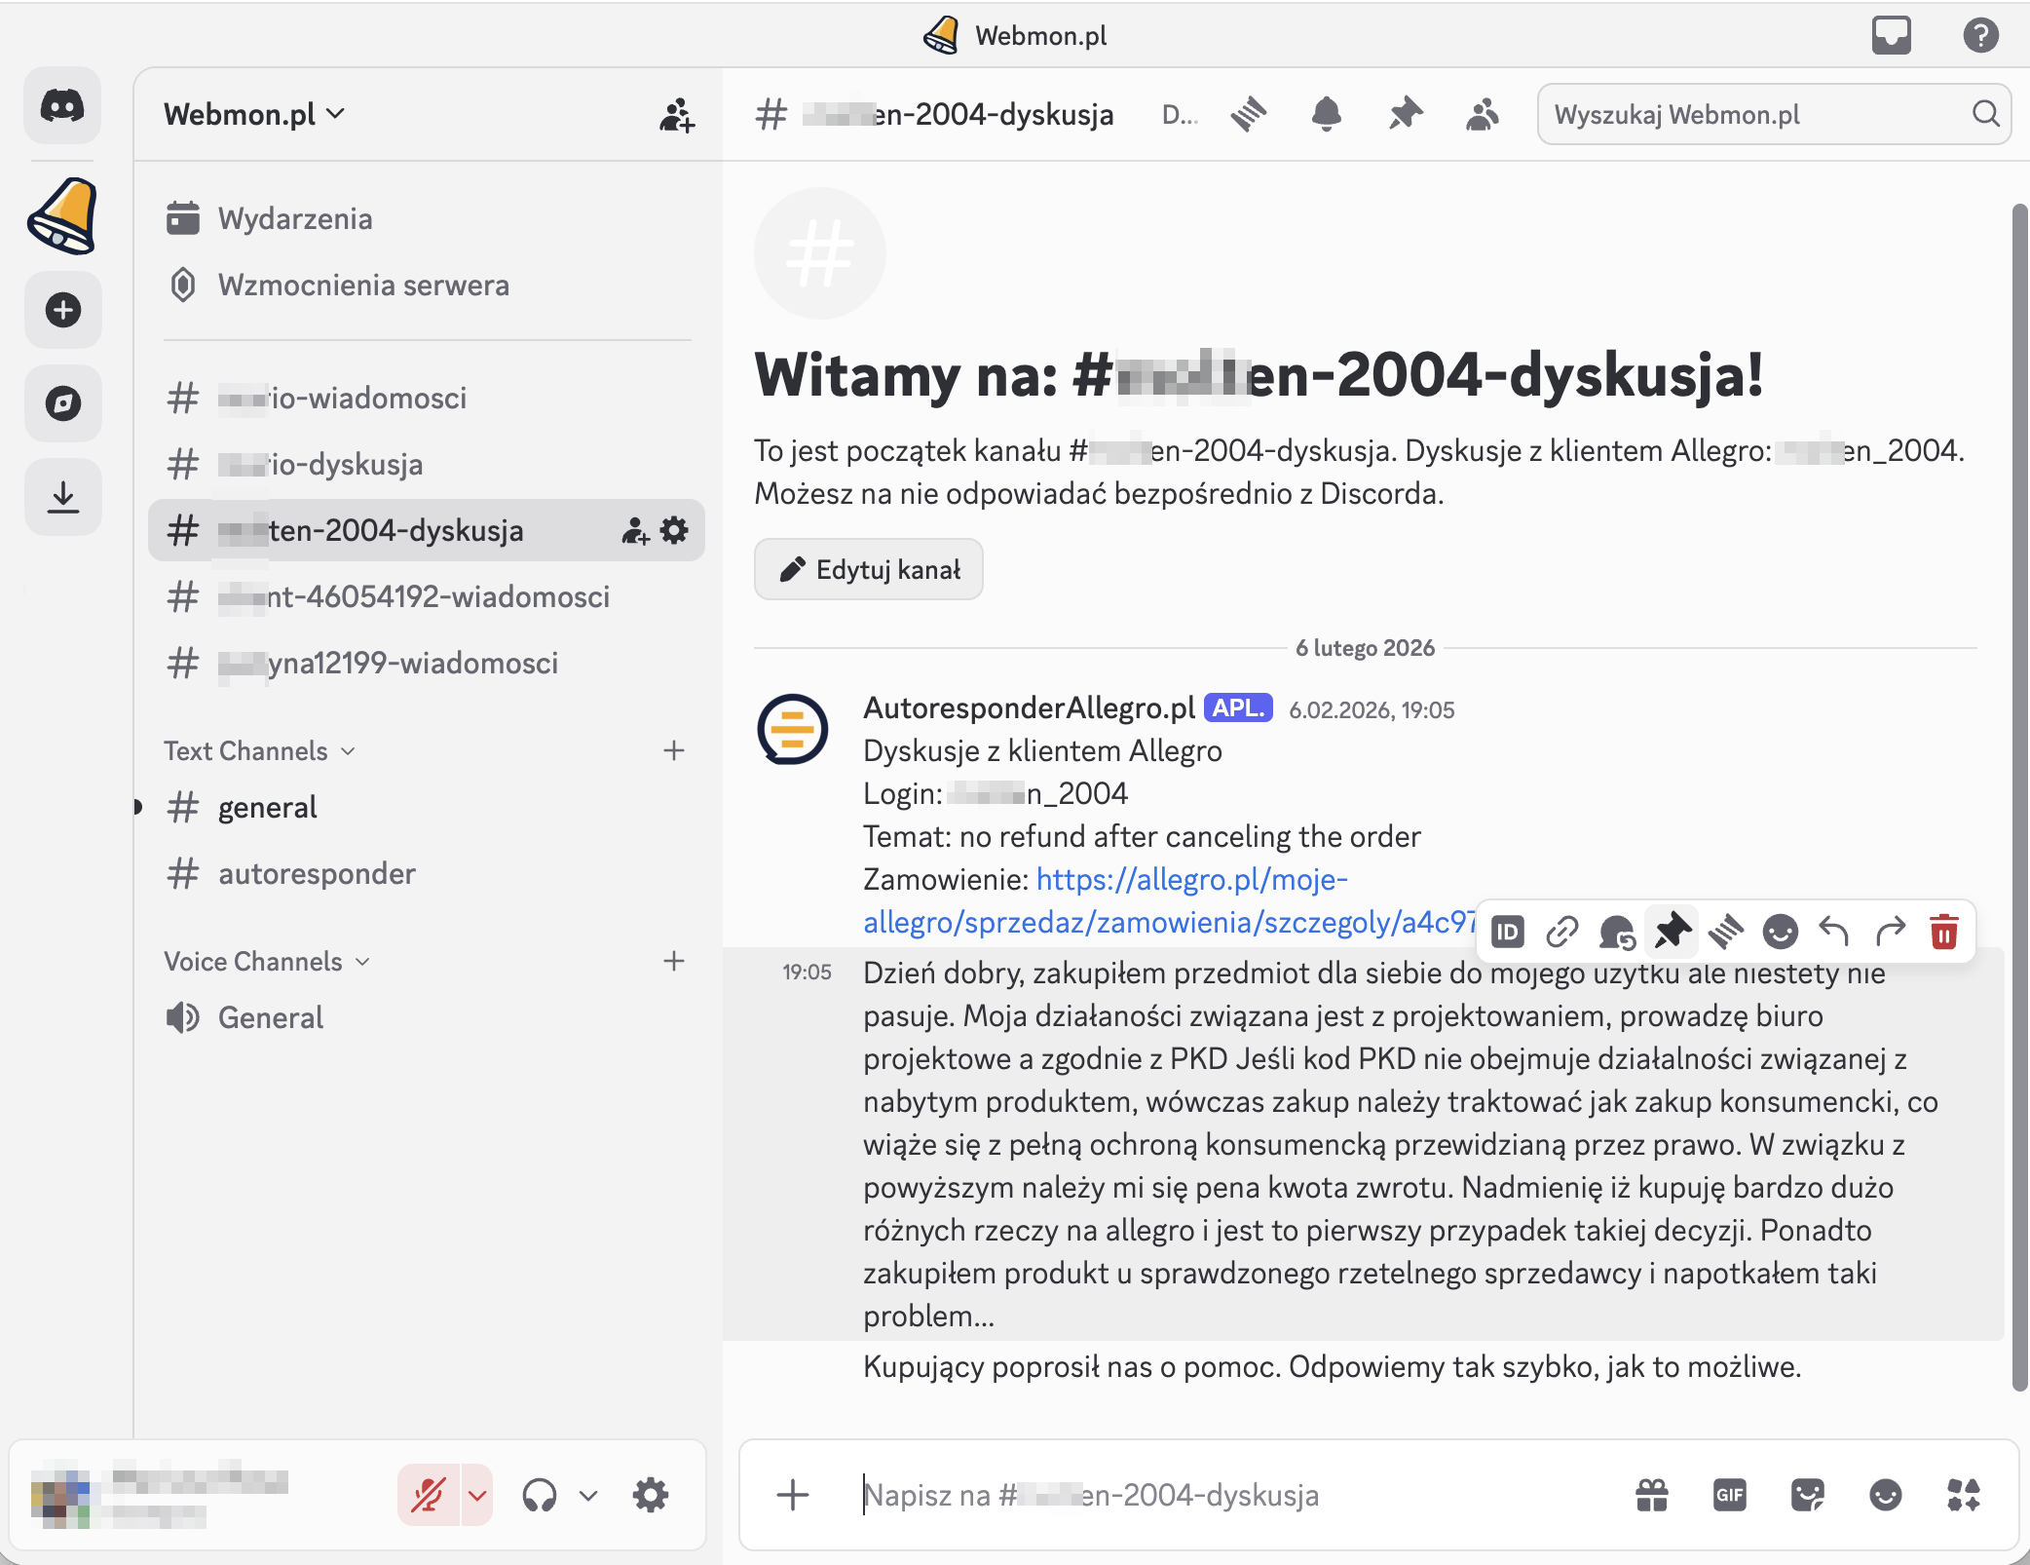Open the sticker picker in the message bar
Screen dimensions: 2030x1565
click(1809, 1495)
